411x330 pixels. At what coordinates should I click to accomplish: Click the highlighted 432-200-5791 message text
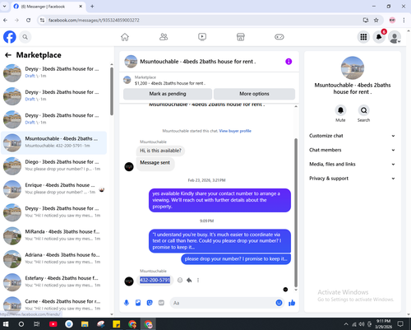[x=155, y=280]
